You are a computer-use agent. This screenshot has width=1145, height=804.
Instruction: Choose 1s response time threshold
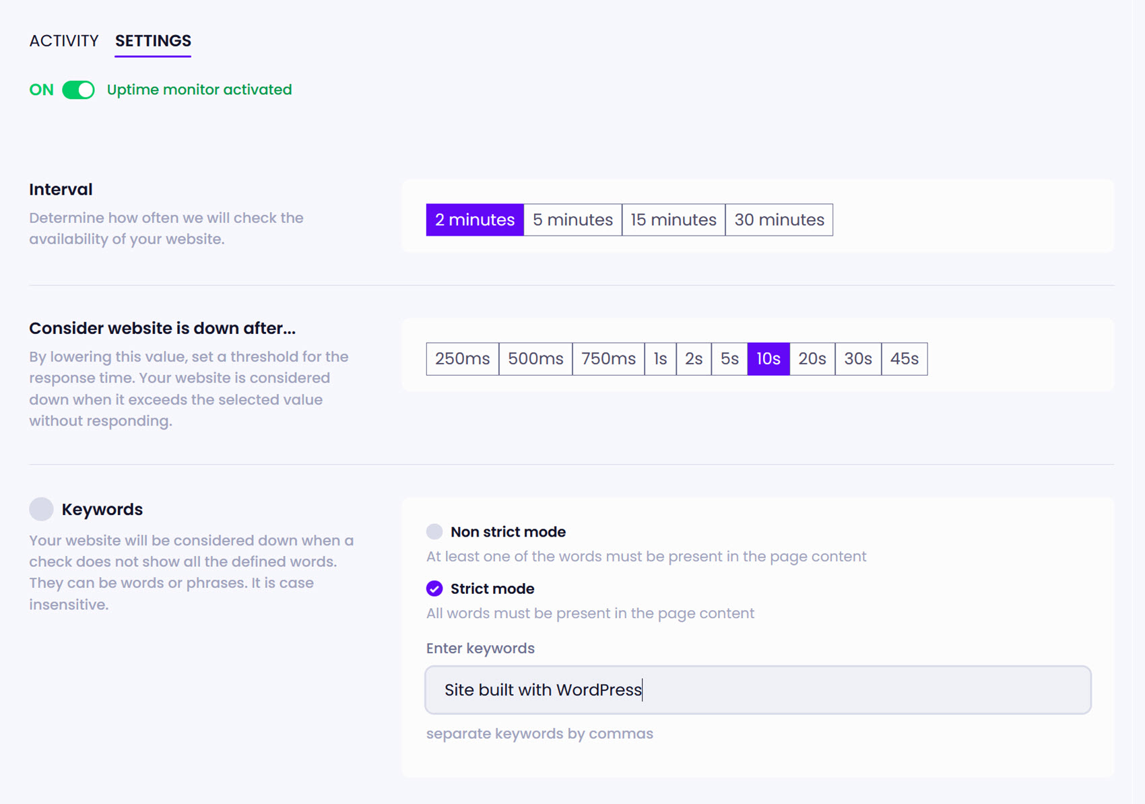pyautogui.click(x=660, y=359)
